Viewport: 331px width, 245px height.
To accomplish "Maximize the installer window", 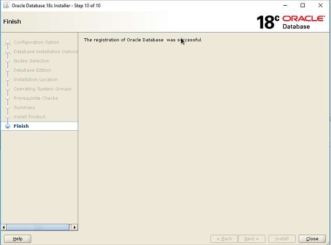I will pyautogui.click(x=303, y=6).
